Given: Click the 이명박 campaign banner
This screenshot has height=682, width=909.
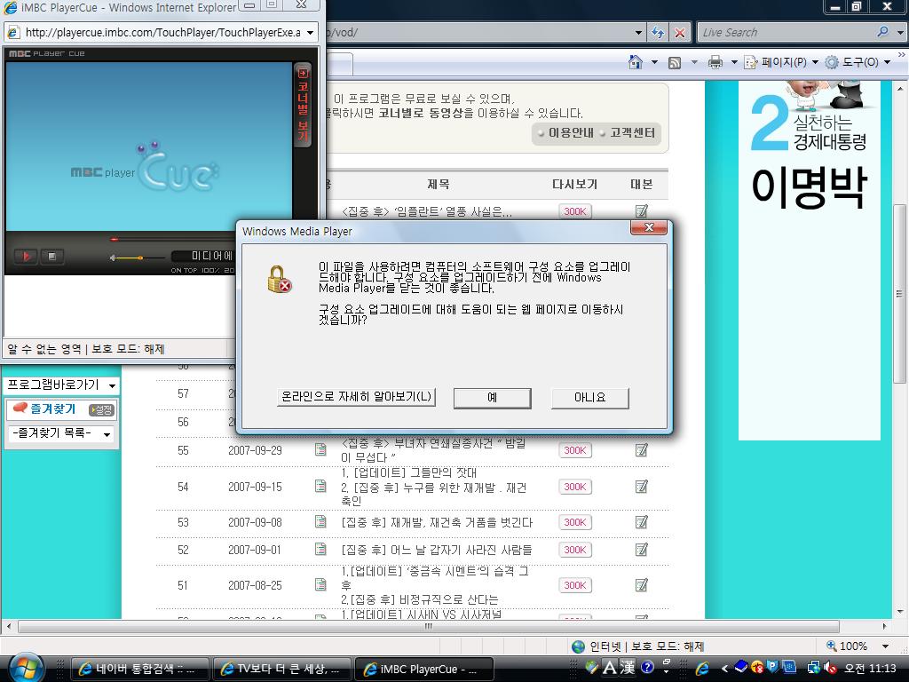Looking at the screenshot, I should pos(810,260).
